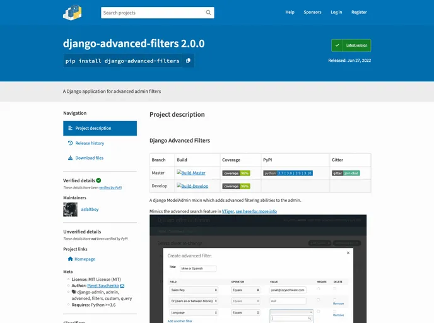The width and height of the screenshot is (434, 323).
Task: Click the pip install command text
Action: click(x=122, y=61)
